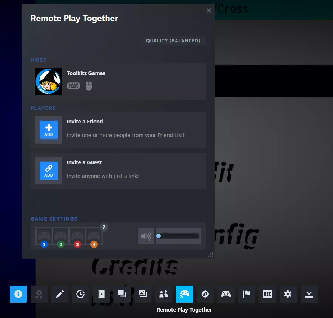Click the Toolkitz Games host avatar
The image size is (333, 318).
pos(49,82)
